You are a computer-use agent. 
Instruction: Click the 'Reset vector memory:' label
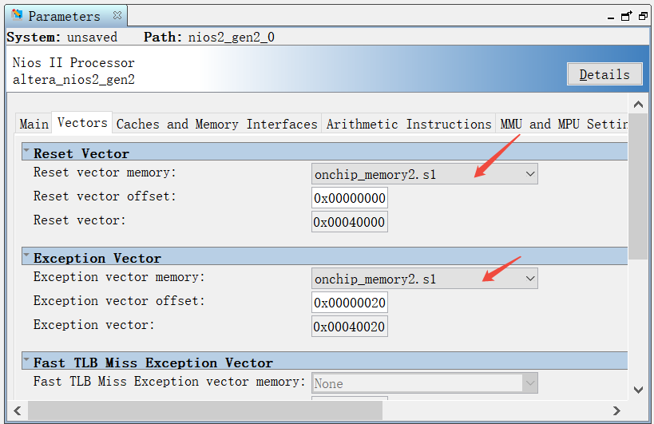click(105, 172)
